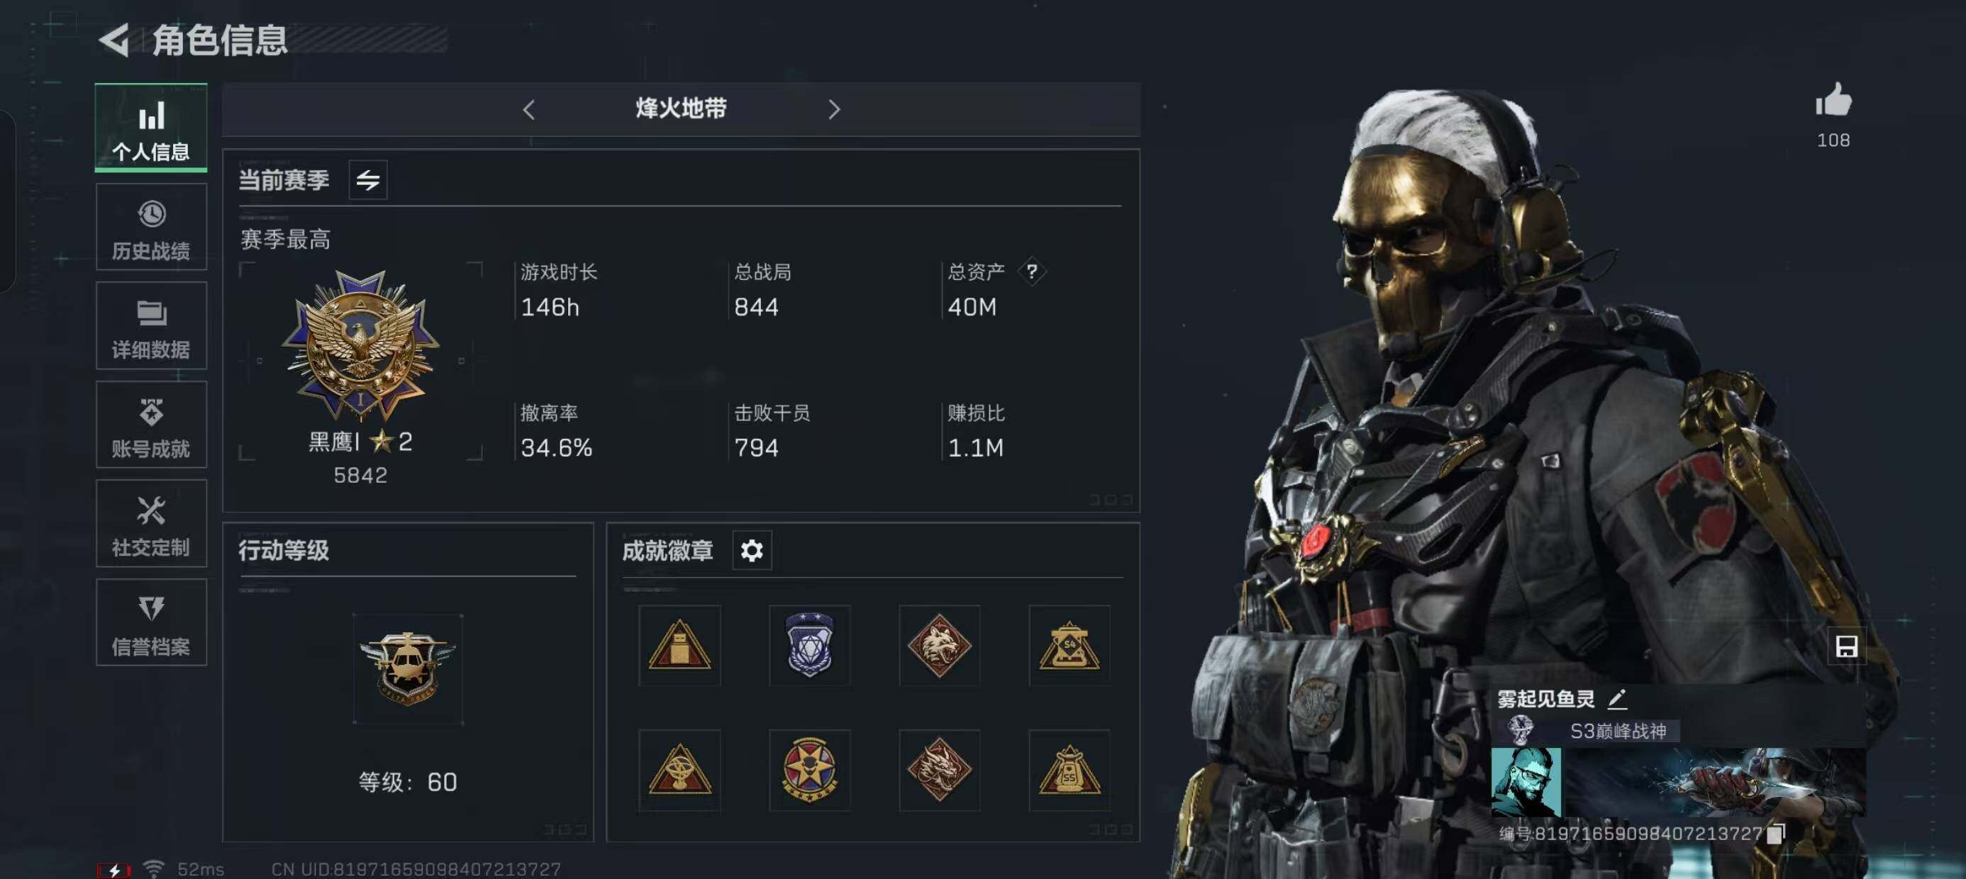
Task: Copy the player ID number
Action: click(1776, 833)
